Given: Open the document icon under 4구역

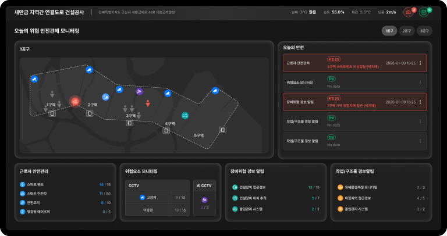Looking at the screenshot, I should pos(166,131).
